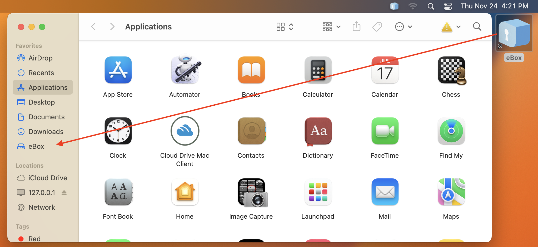Open Desktop in the sidebar

coord(43,102)
